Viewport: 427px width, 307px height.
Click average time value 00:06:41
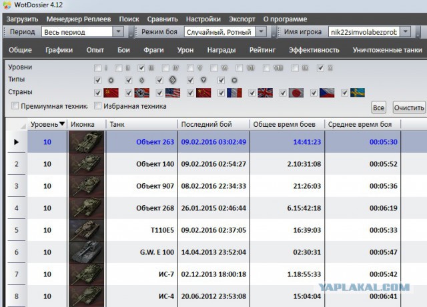pos(383,296)
